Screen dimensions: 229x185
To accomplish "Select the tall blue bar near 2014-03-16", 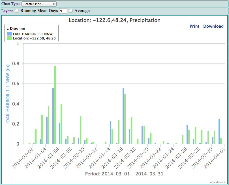I will click(x=123, y=116).
